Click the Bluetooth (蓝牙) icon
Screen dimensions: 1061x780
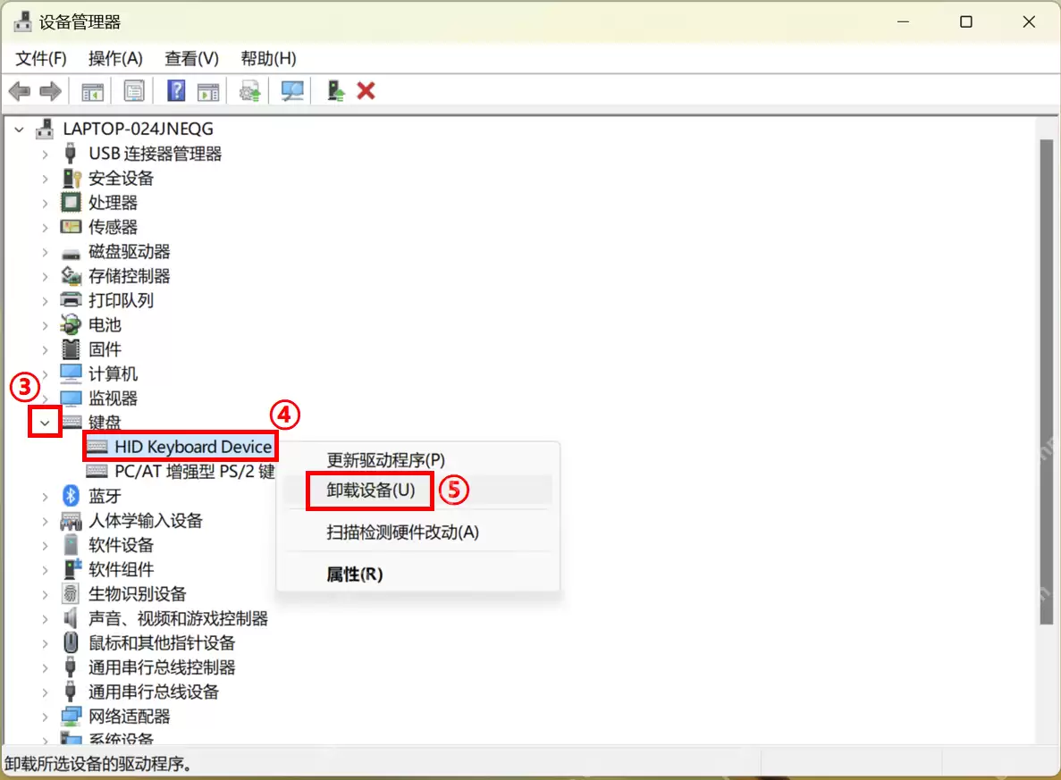71,496
